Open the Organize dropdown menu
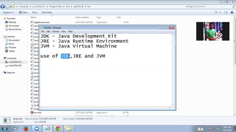This screenshot has width=236, height=132. click(x=8, y=12)
